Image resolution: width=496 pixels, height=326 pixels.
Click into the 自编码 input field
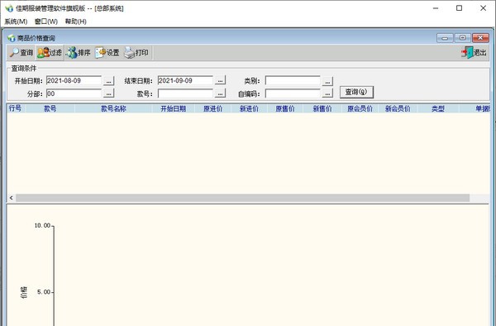click(x=293, y=93)
